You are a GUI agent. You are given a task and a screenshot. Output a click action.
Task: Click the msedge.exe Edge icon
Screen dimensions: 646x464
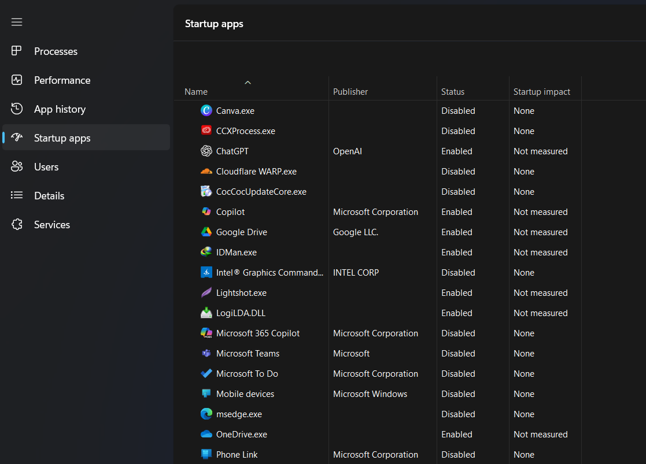206,414
